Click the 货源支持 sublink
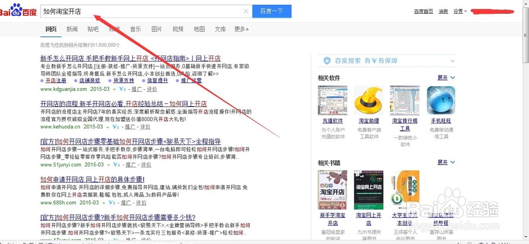 click(x=123, y=81)
